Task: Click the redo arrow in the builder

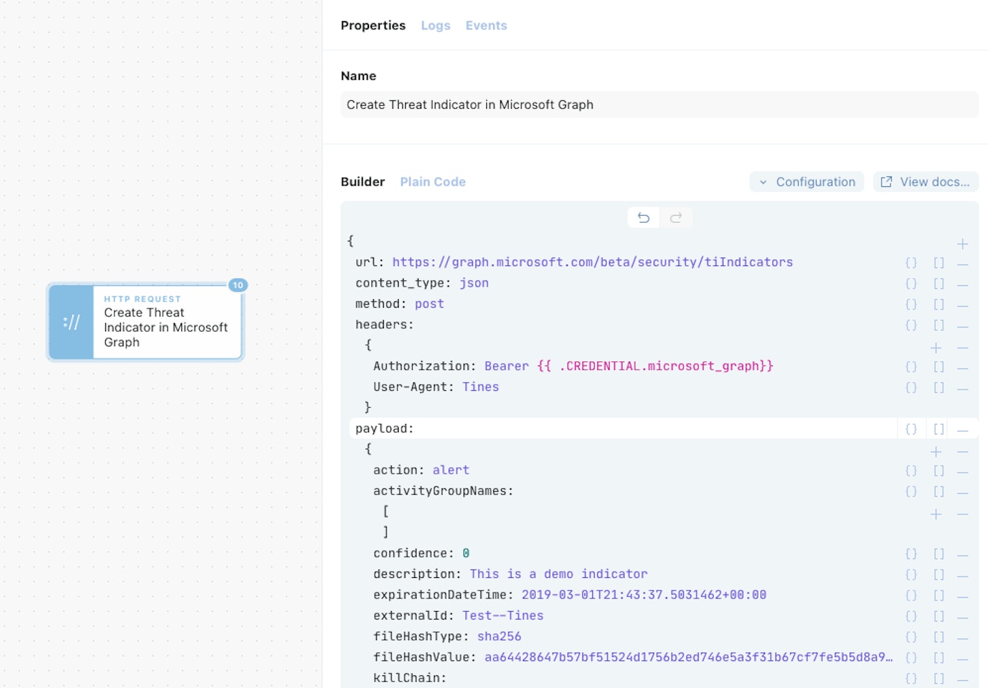Action: click(675, 218)
